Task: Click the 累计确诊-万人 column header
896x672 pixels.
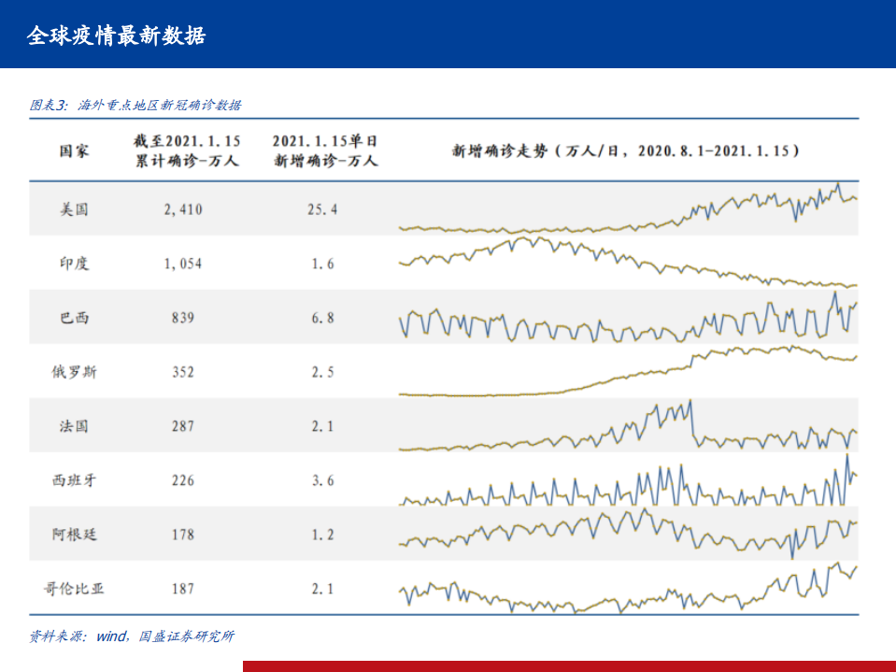Action: [x=186, y=150]
